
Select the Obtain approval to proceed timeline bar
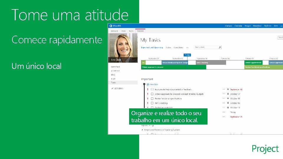[173, 67]
